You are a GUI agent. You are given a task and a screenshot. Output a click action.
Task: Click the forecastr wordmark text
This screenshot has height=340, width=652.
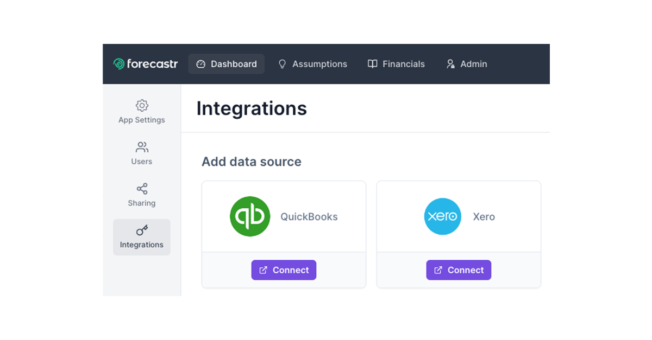[x=153, y=64]
